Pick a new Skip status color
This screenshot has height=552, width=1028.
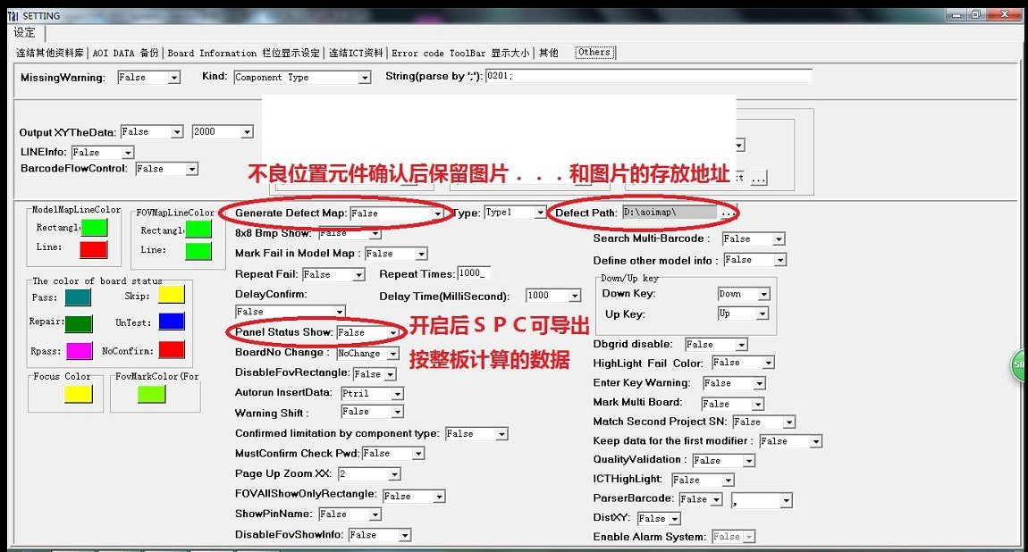(170, 295)
